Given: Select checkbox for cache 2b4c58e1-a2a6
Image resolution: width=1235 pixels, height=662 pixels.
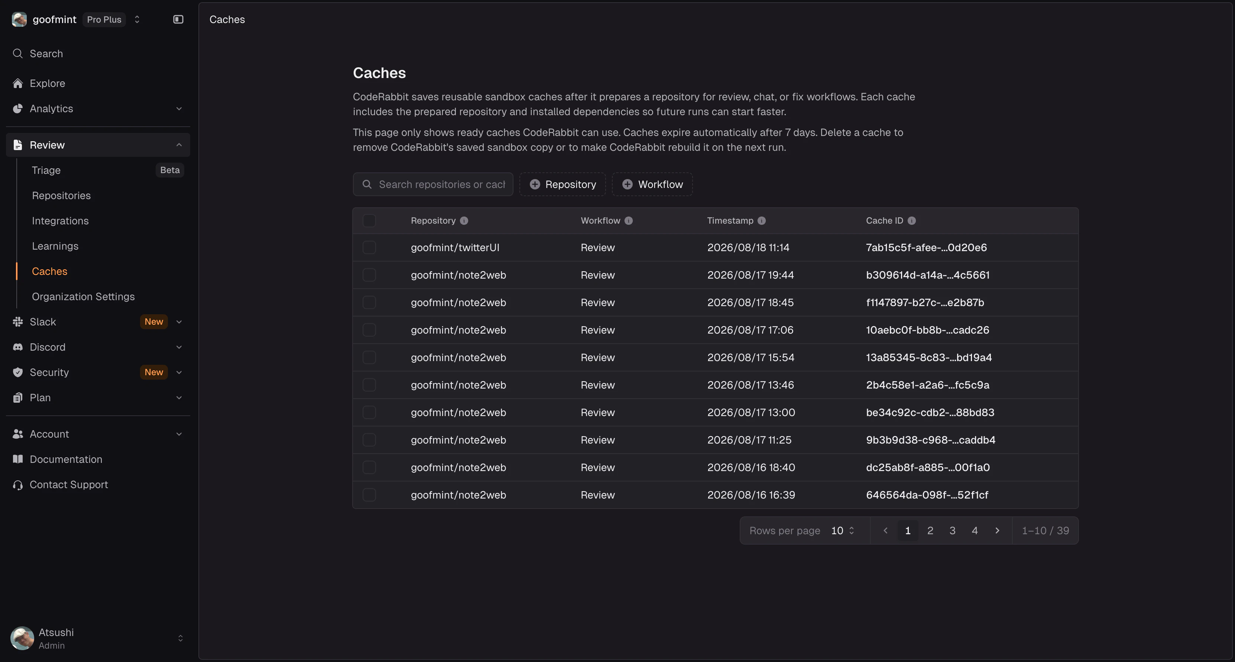Looking at the screenshot, I should tap(369, 385).
